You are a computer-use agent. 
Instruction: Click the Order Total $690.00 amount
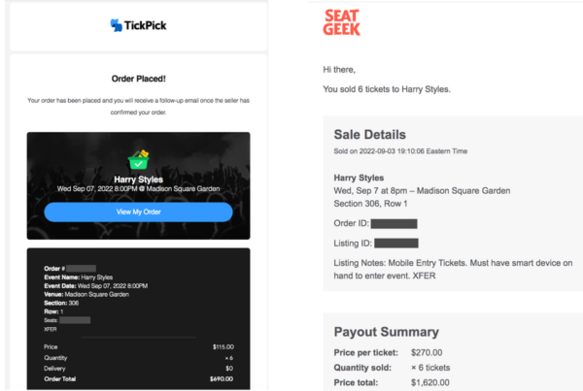[223, 378]
